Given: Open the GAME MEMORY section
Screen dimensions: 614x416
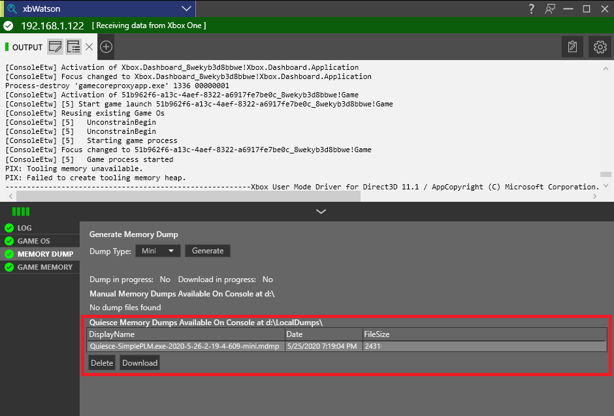Looking at the screenshot, I should click(x=40, y=267).
